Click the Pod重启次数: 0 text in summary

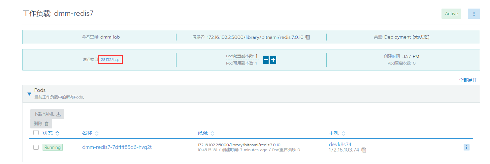(x=402, y=63)
